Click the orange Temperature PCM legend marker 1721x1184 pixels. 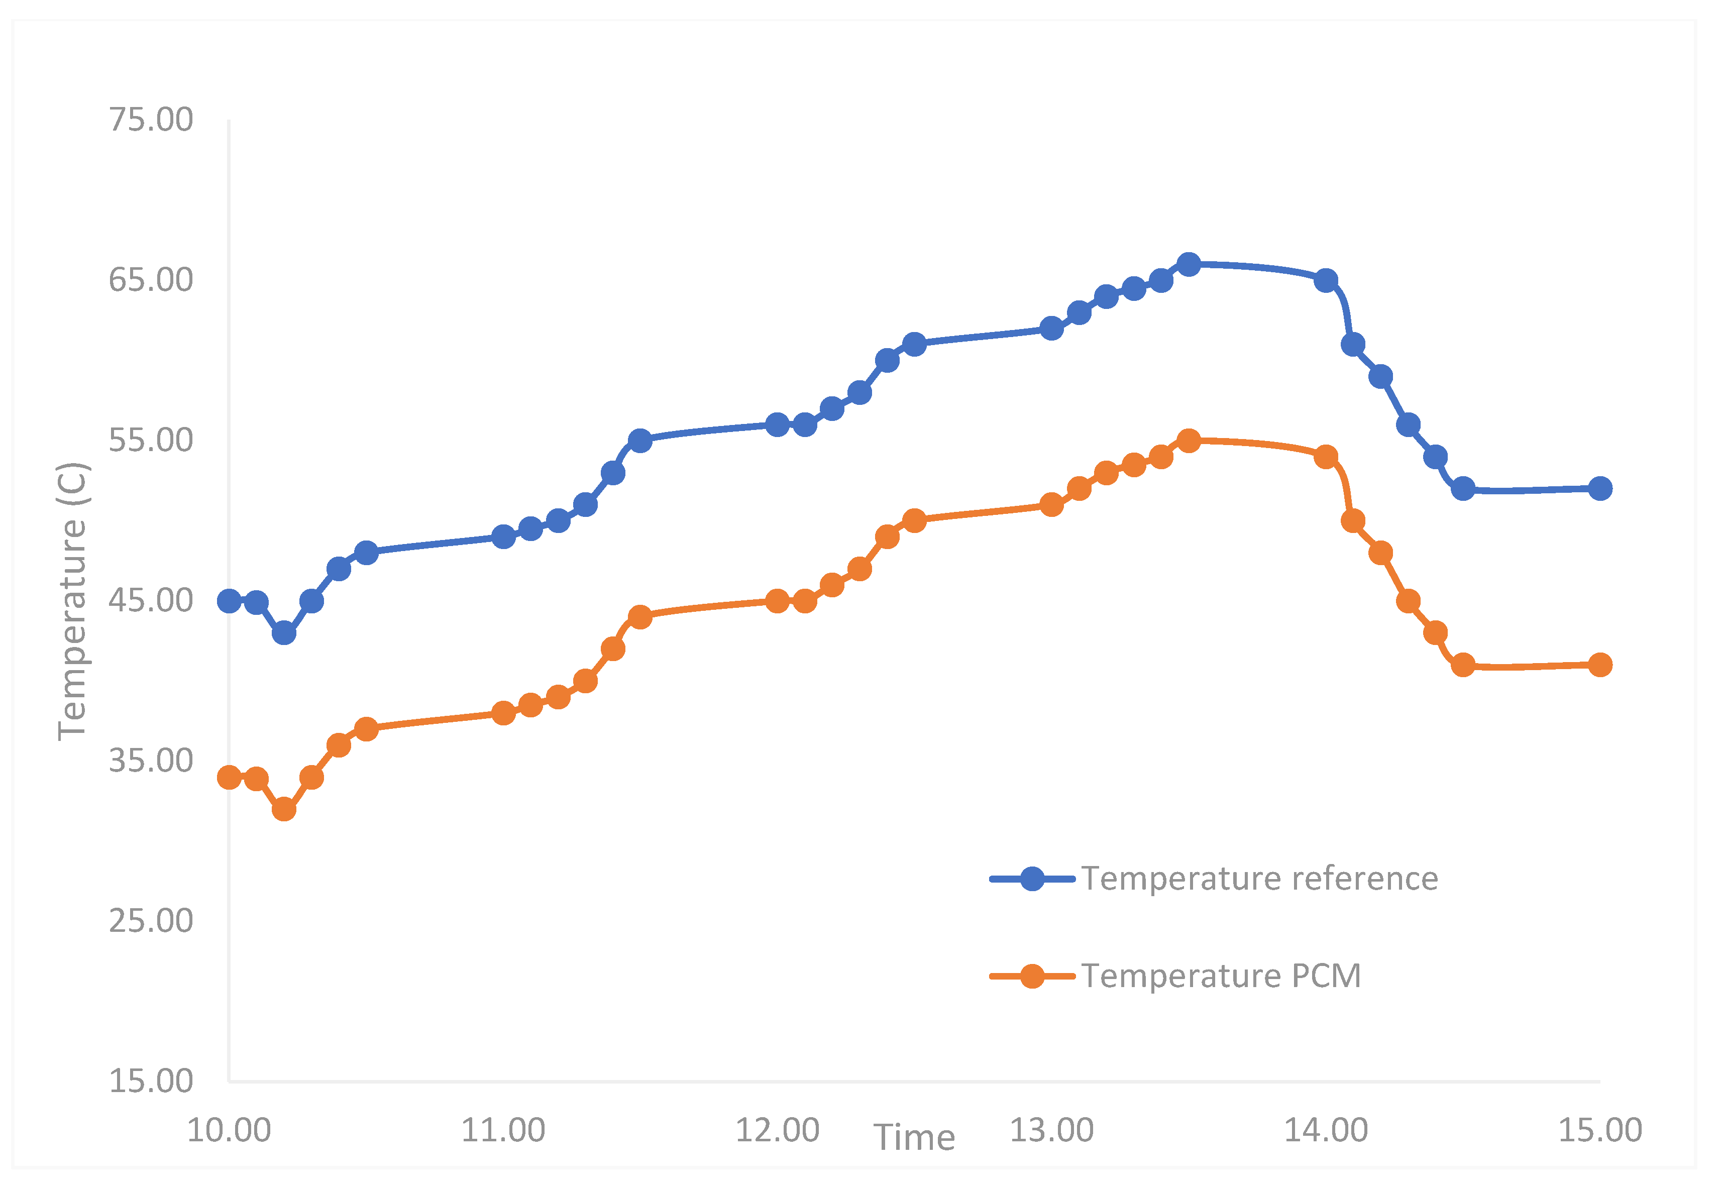pos(1032,976)
